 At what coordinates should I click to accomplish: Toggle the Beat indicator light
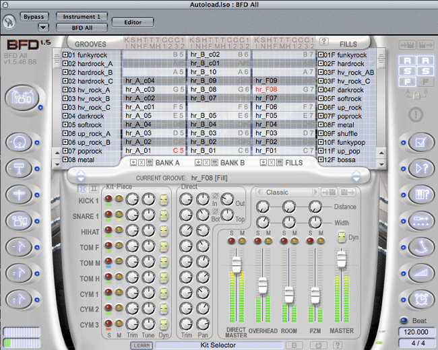[404, 320]
